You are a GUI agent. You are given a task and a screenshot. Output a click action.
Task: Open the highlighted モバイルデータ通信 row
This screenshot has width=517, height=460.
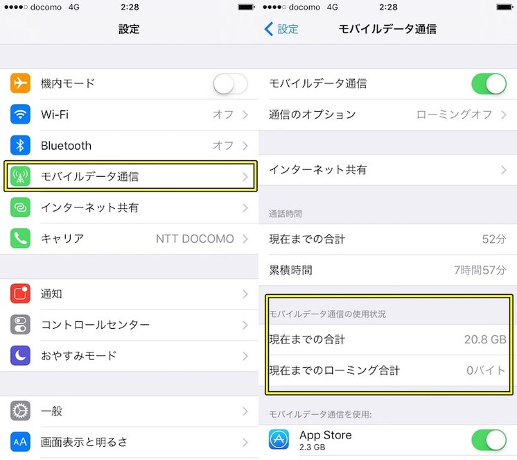pyautogui.click(x=129, y=176)
